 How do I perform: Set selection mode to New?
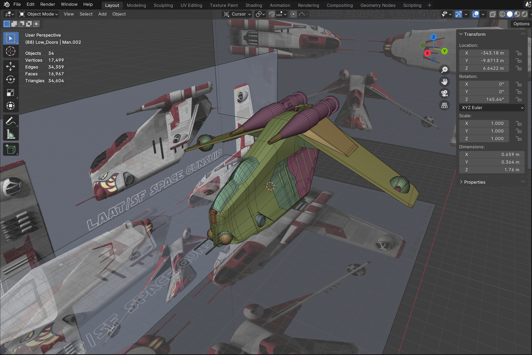pos(7,24)
